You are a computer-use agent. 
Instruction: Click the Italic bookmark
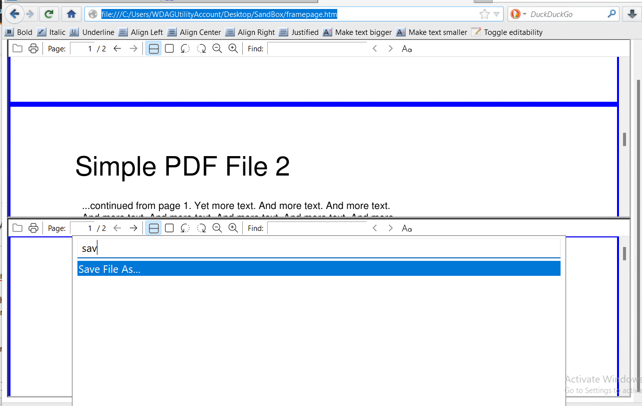pyautogui.click(x=51, y=32)
